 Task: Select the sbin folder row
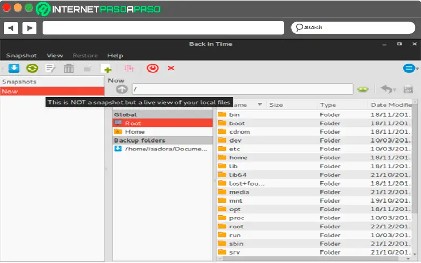click(x=314, y=244)
